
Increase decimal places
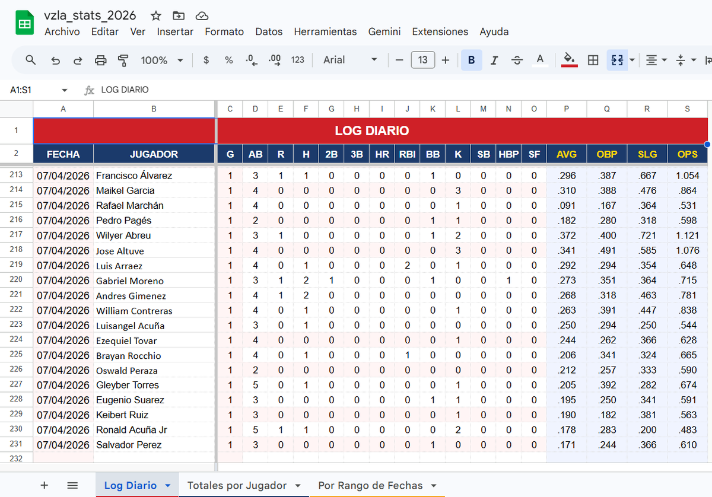pyautogui.click(x=275, y=60)
